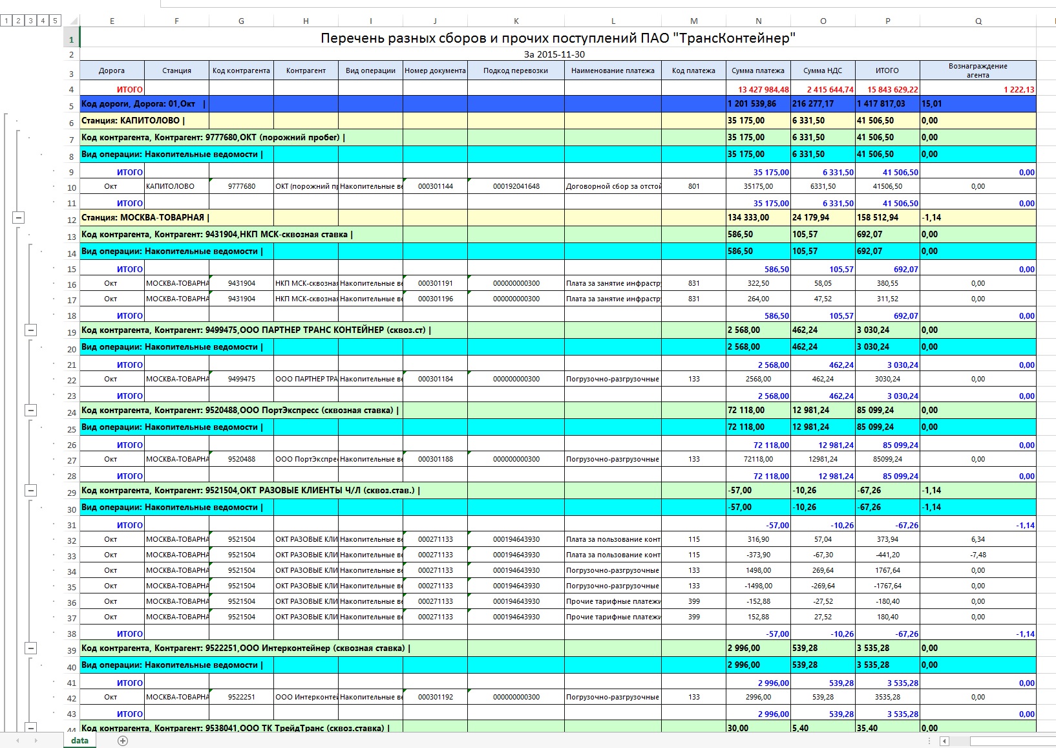Click the "Номер документа" heading cell
This screenshot has height=748, width=1056.
435,70
